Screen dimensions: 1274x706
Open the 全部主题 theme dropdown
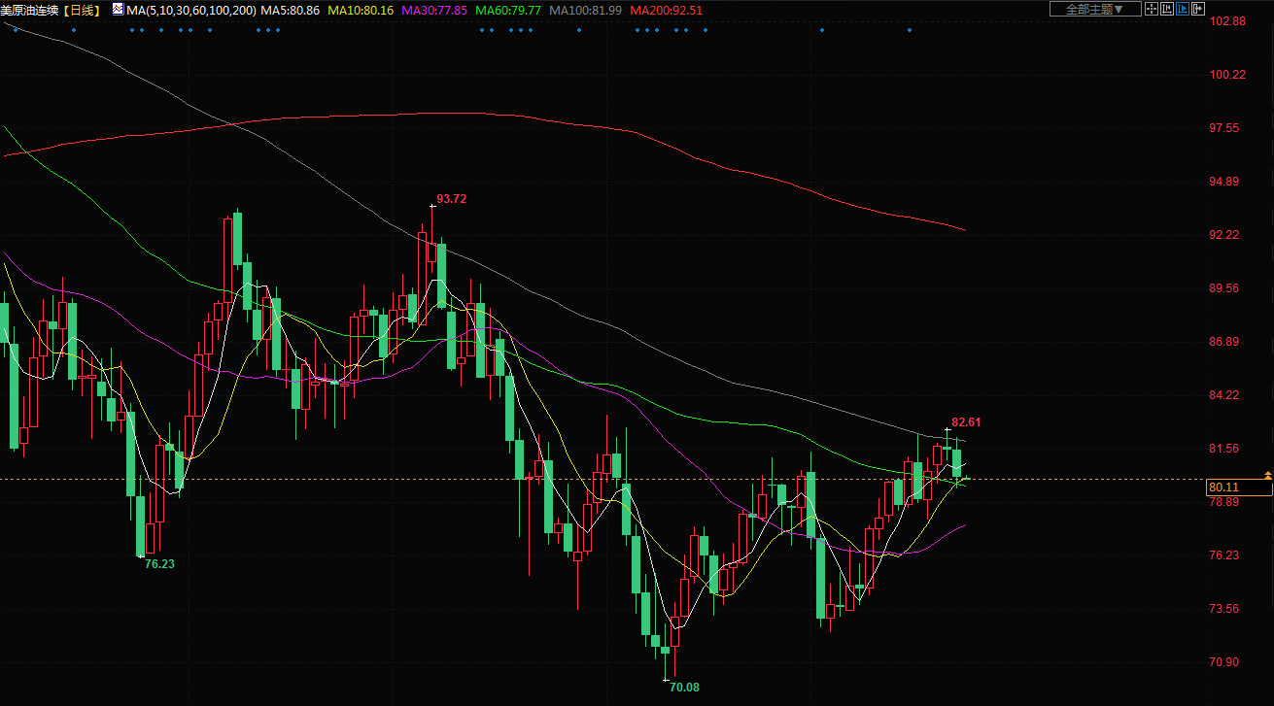(1094, 9)
